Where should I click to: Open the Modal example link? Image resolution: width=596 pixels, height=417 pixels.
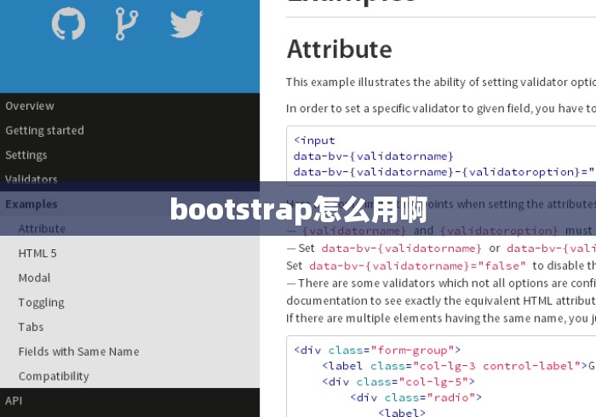34,278
